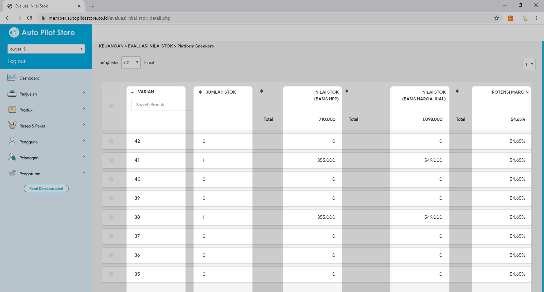
Task: Click the Dashboard chart icon in sidebar
Action: [12, 78]
